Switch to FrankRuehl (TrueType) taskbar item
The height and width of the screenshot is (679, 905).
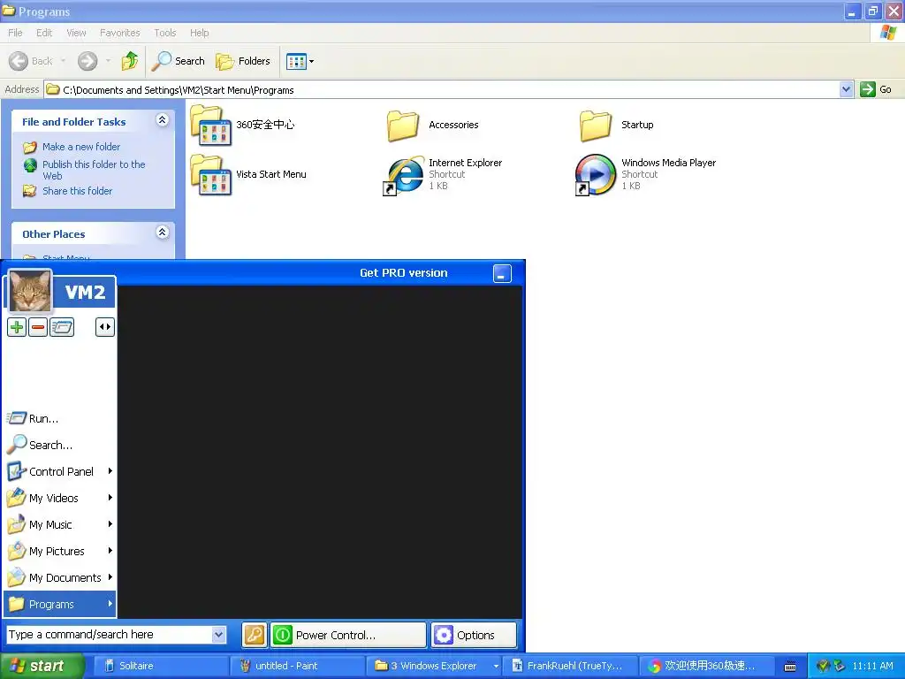[571, 666]
